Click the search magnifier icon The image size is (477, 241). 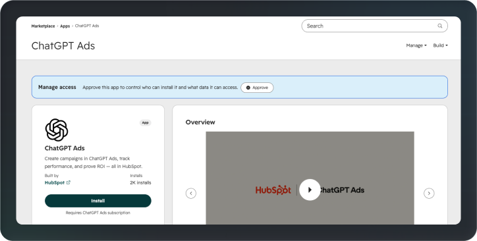(x=440, y=26)
